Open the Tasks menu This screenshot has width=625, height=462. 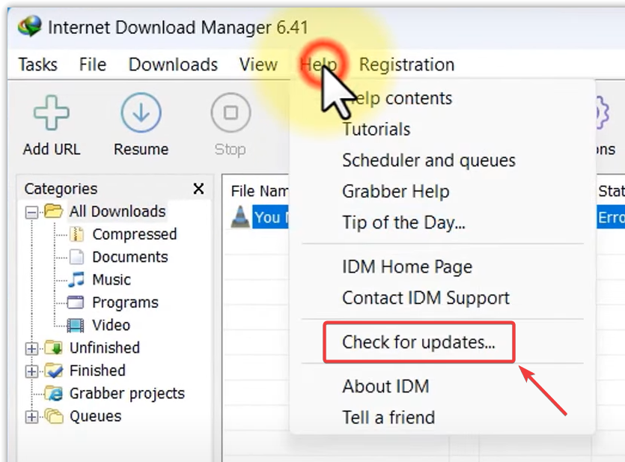[38, 64]
